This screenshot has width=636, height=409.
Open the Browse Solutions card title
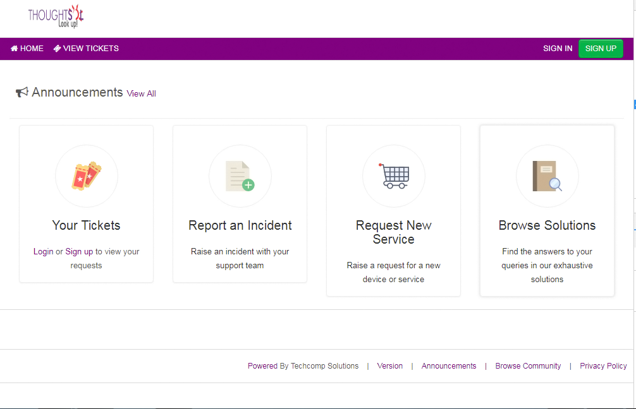tap(547, 225)
